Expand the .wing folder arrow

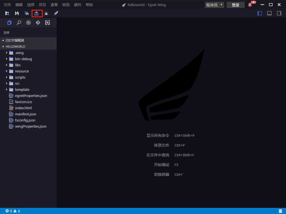click(x=7, y=53)
